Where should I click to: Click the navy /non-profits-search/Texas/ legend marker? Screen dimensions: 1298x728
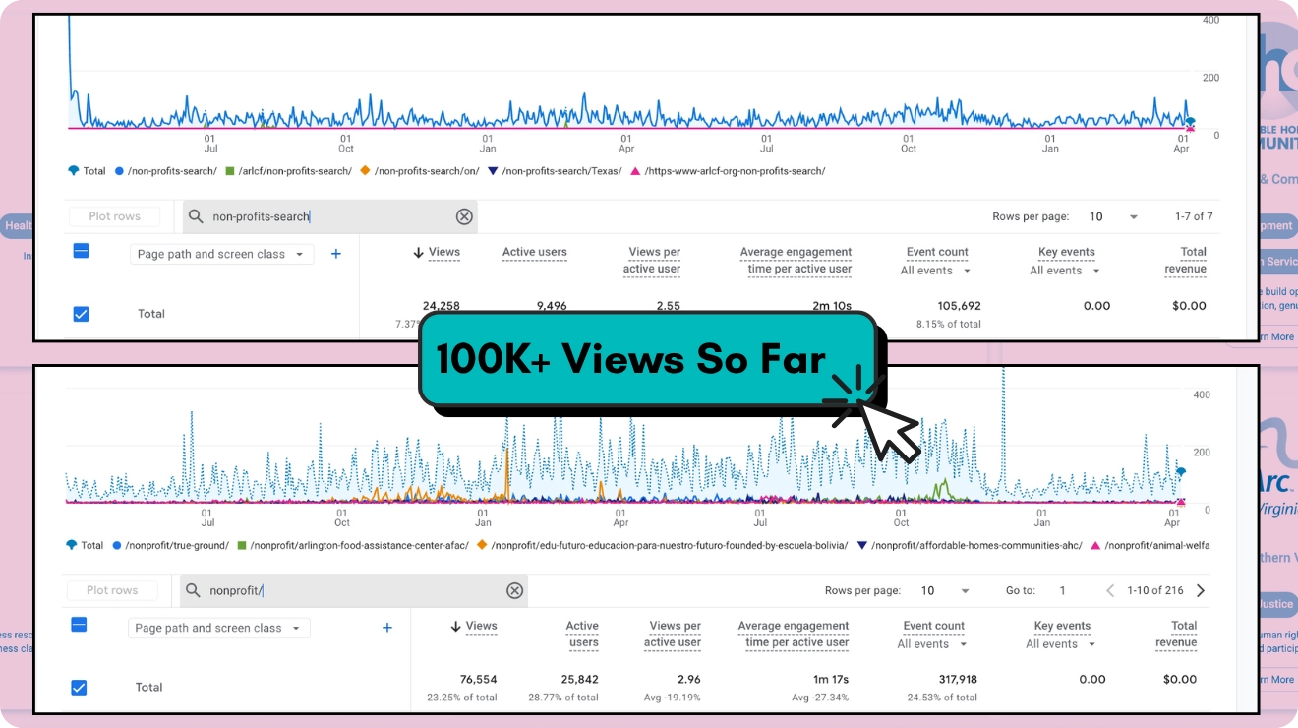tap(493, 171)
